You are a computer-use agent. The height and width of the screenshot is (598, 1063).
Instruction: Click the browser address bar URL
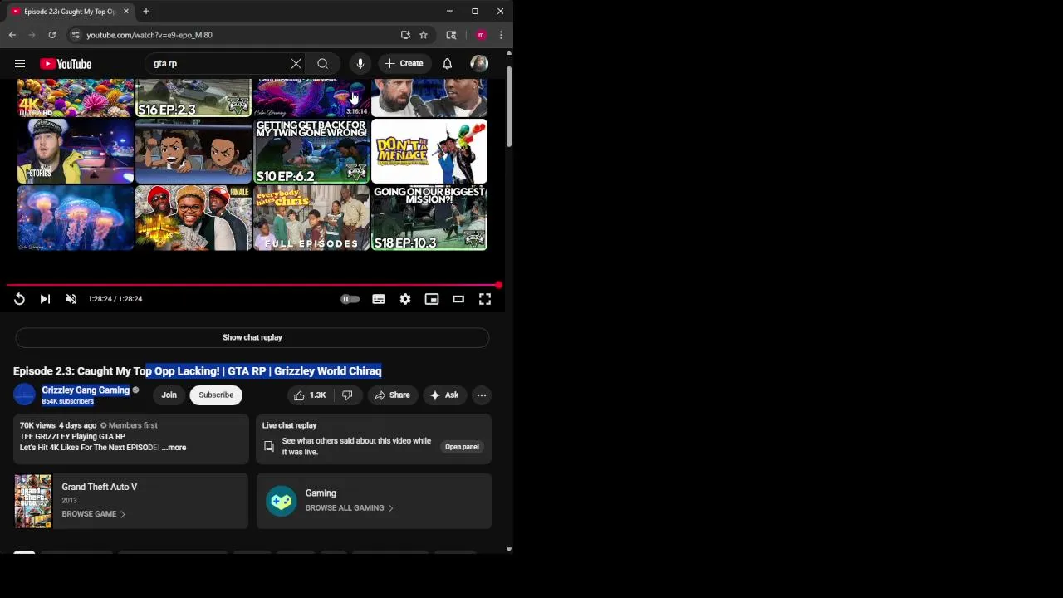pyautogui.click(x=149, y=35)
